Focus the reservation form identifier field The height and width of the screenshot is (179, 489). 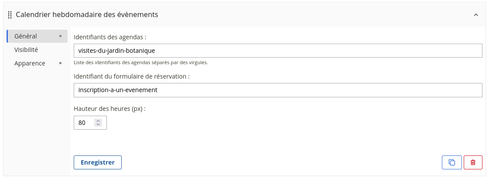(x=278, y=90)
